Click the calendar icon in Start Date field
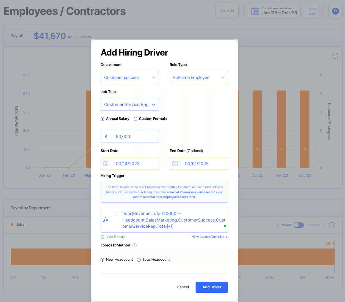Viewport: 345px width, 302px height. pyautogui.click(x=106, y=163)
